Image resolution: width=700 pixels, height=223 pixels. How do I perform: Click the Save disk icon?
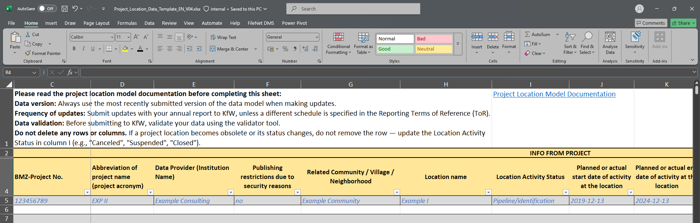(x=65, y=9)
